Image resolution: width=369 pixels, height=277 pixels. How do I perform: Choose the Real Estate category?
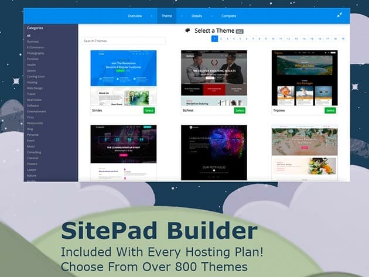coord(35,100)
